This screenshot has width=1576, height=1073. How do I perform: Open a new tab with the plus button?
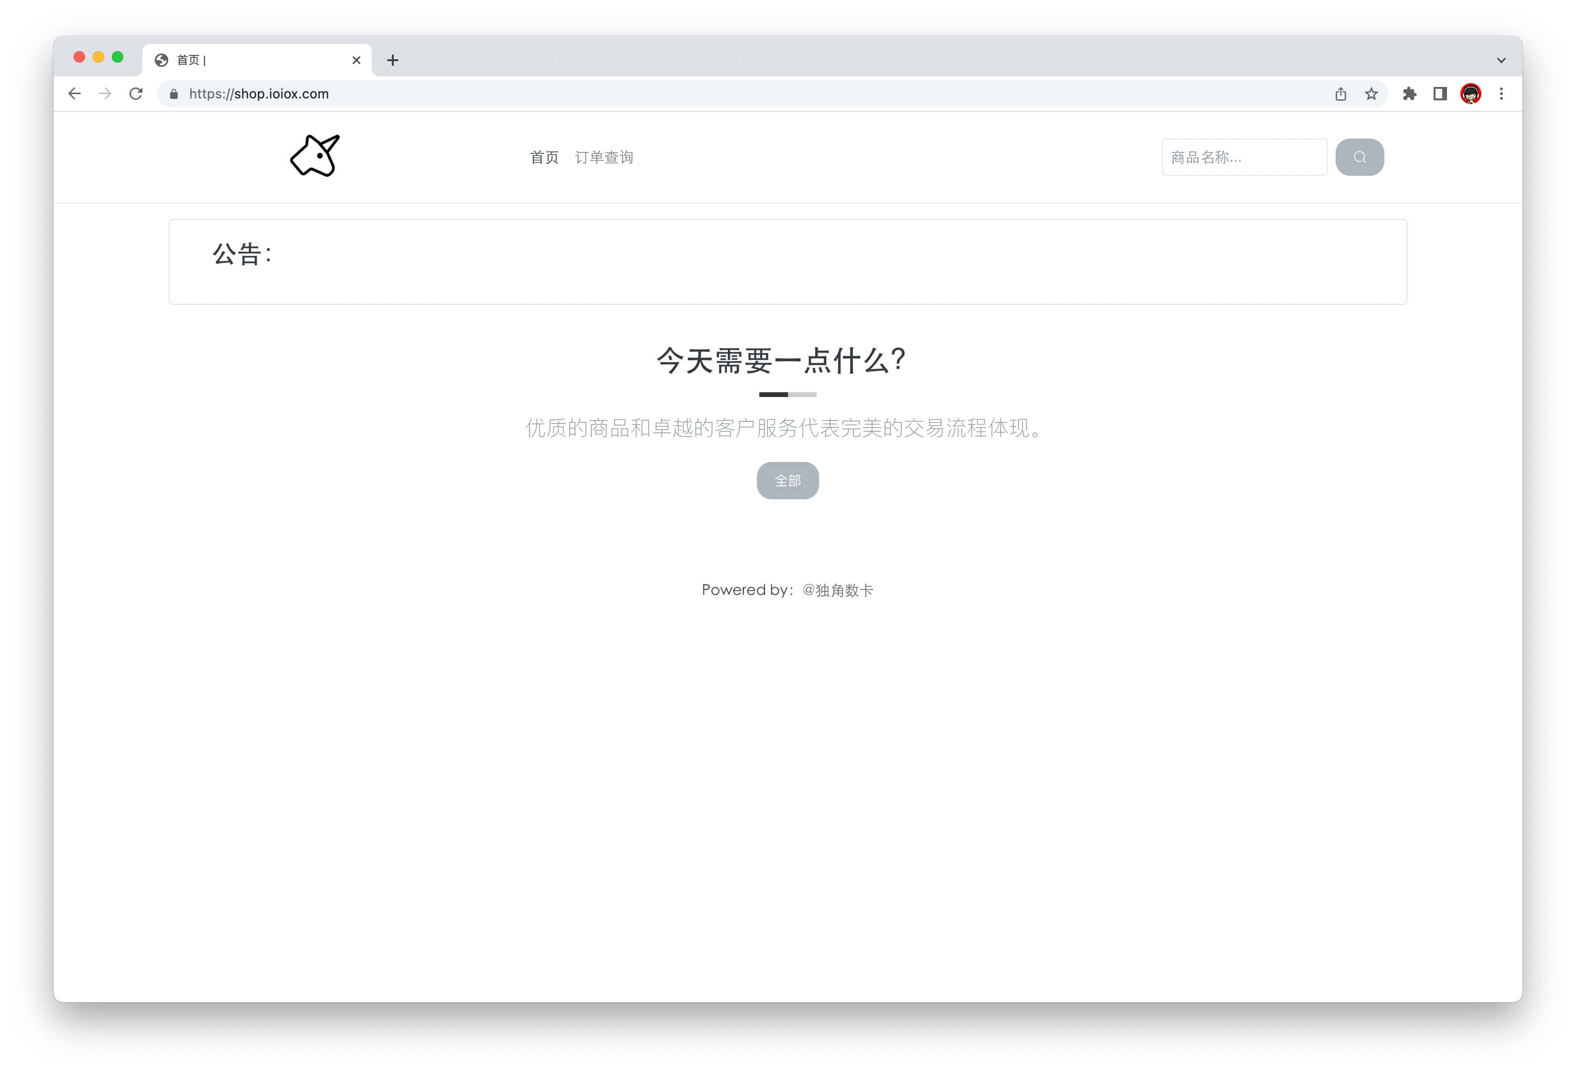click(x=392, y=60)
